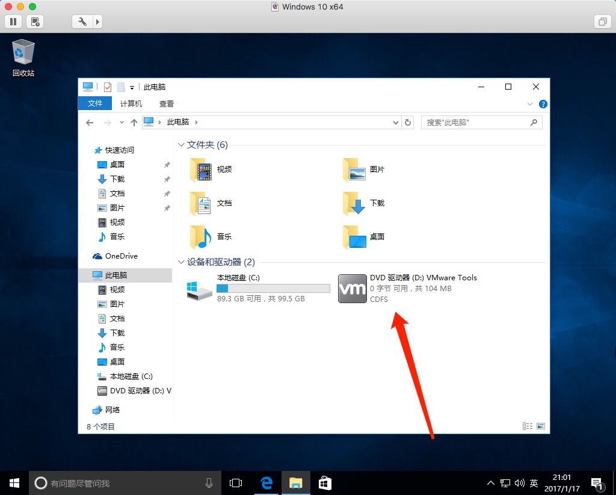Open volume control in system tray

[x=519, y=483]
